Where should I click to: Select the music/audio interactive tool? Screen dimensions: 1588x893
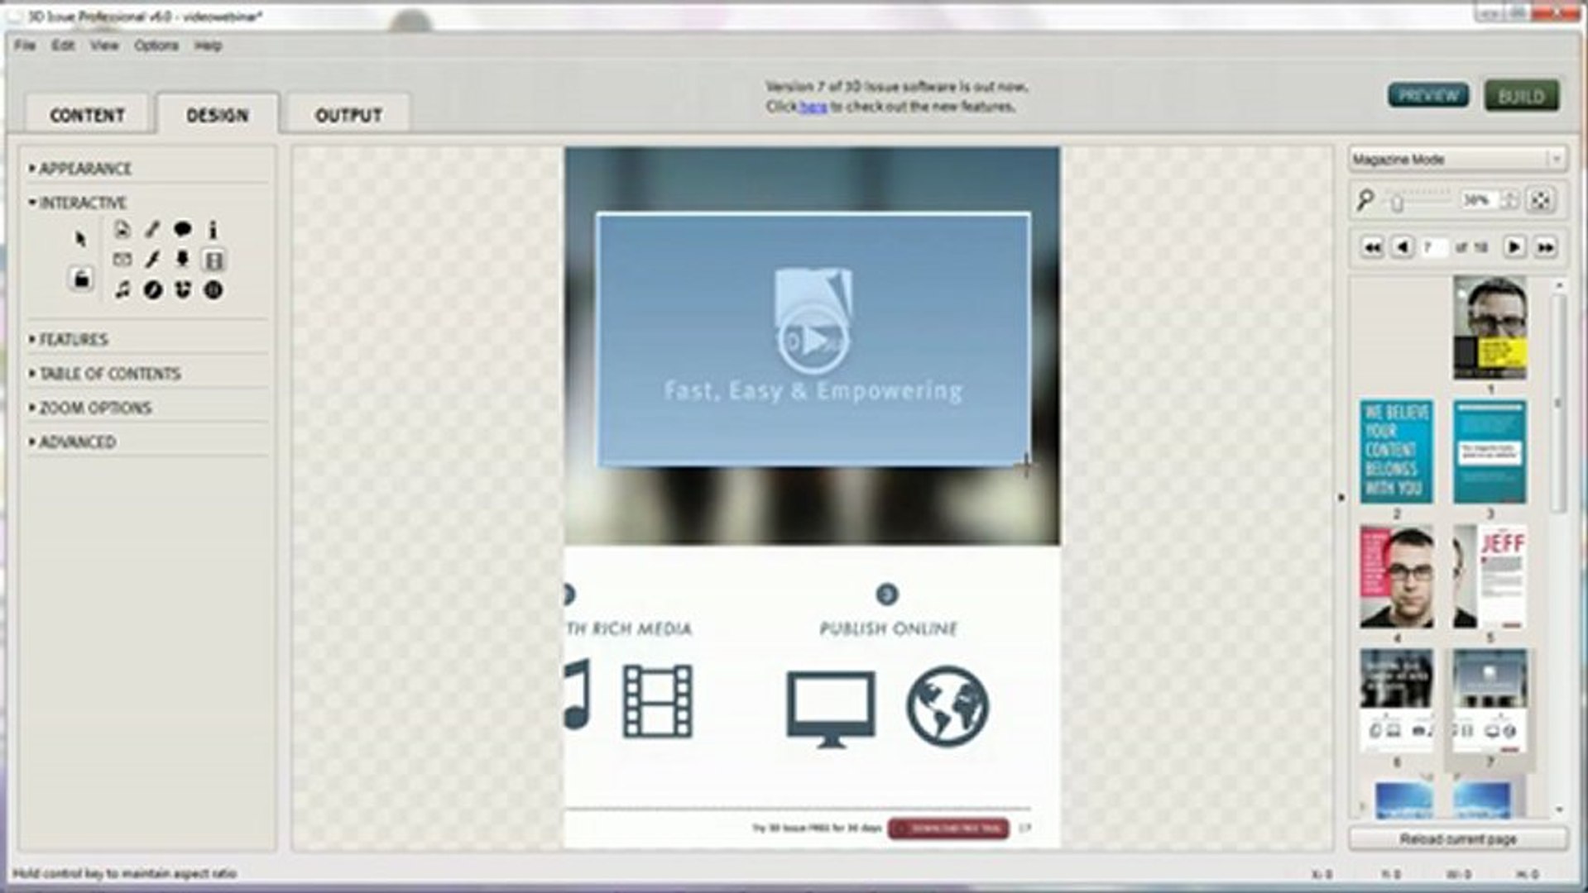(124, 290)
